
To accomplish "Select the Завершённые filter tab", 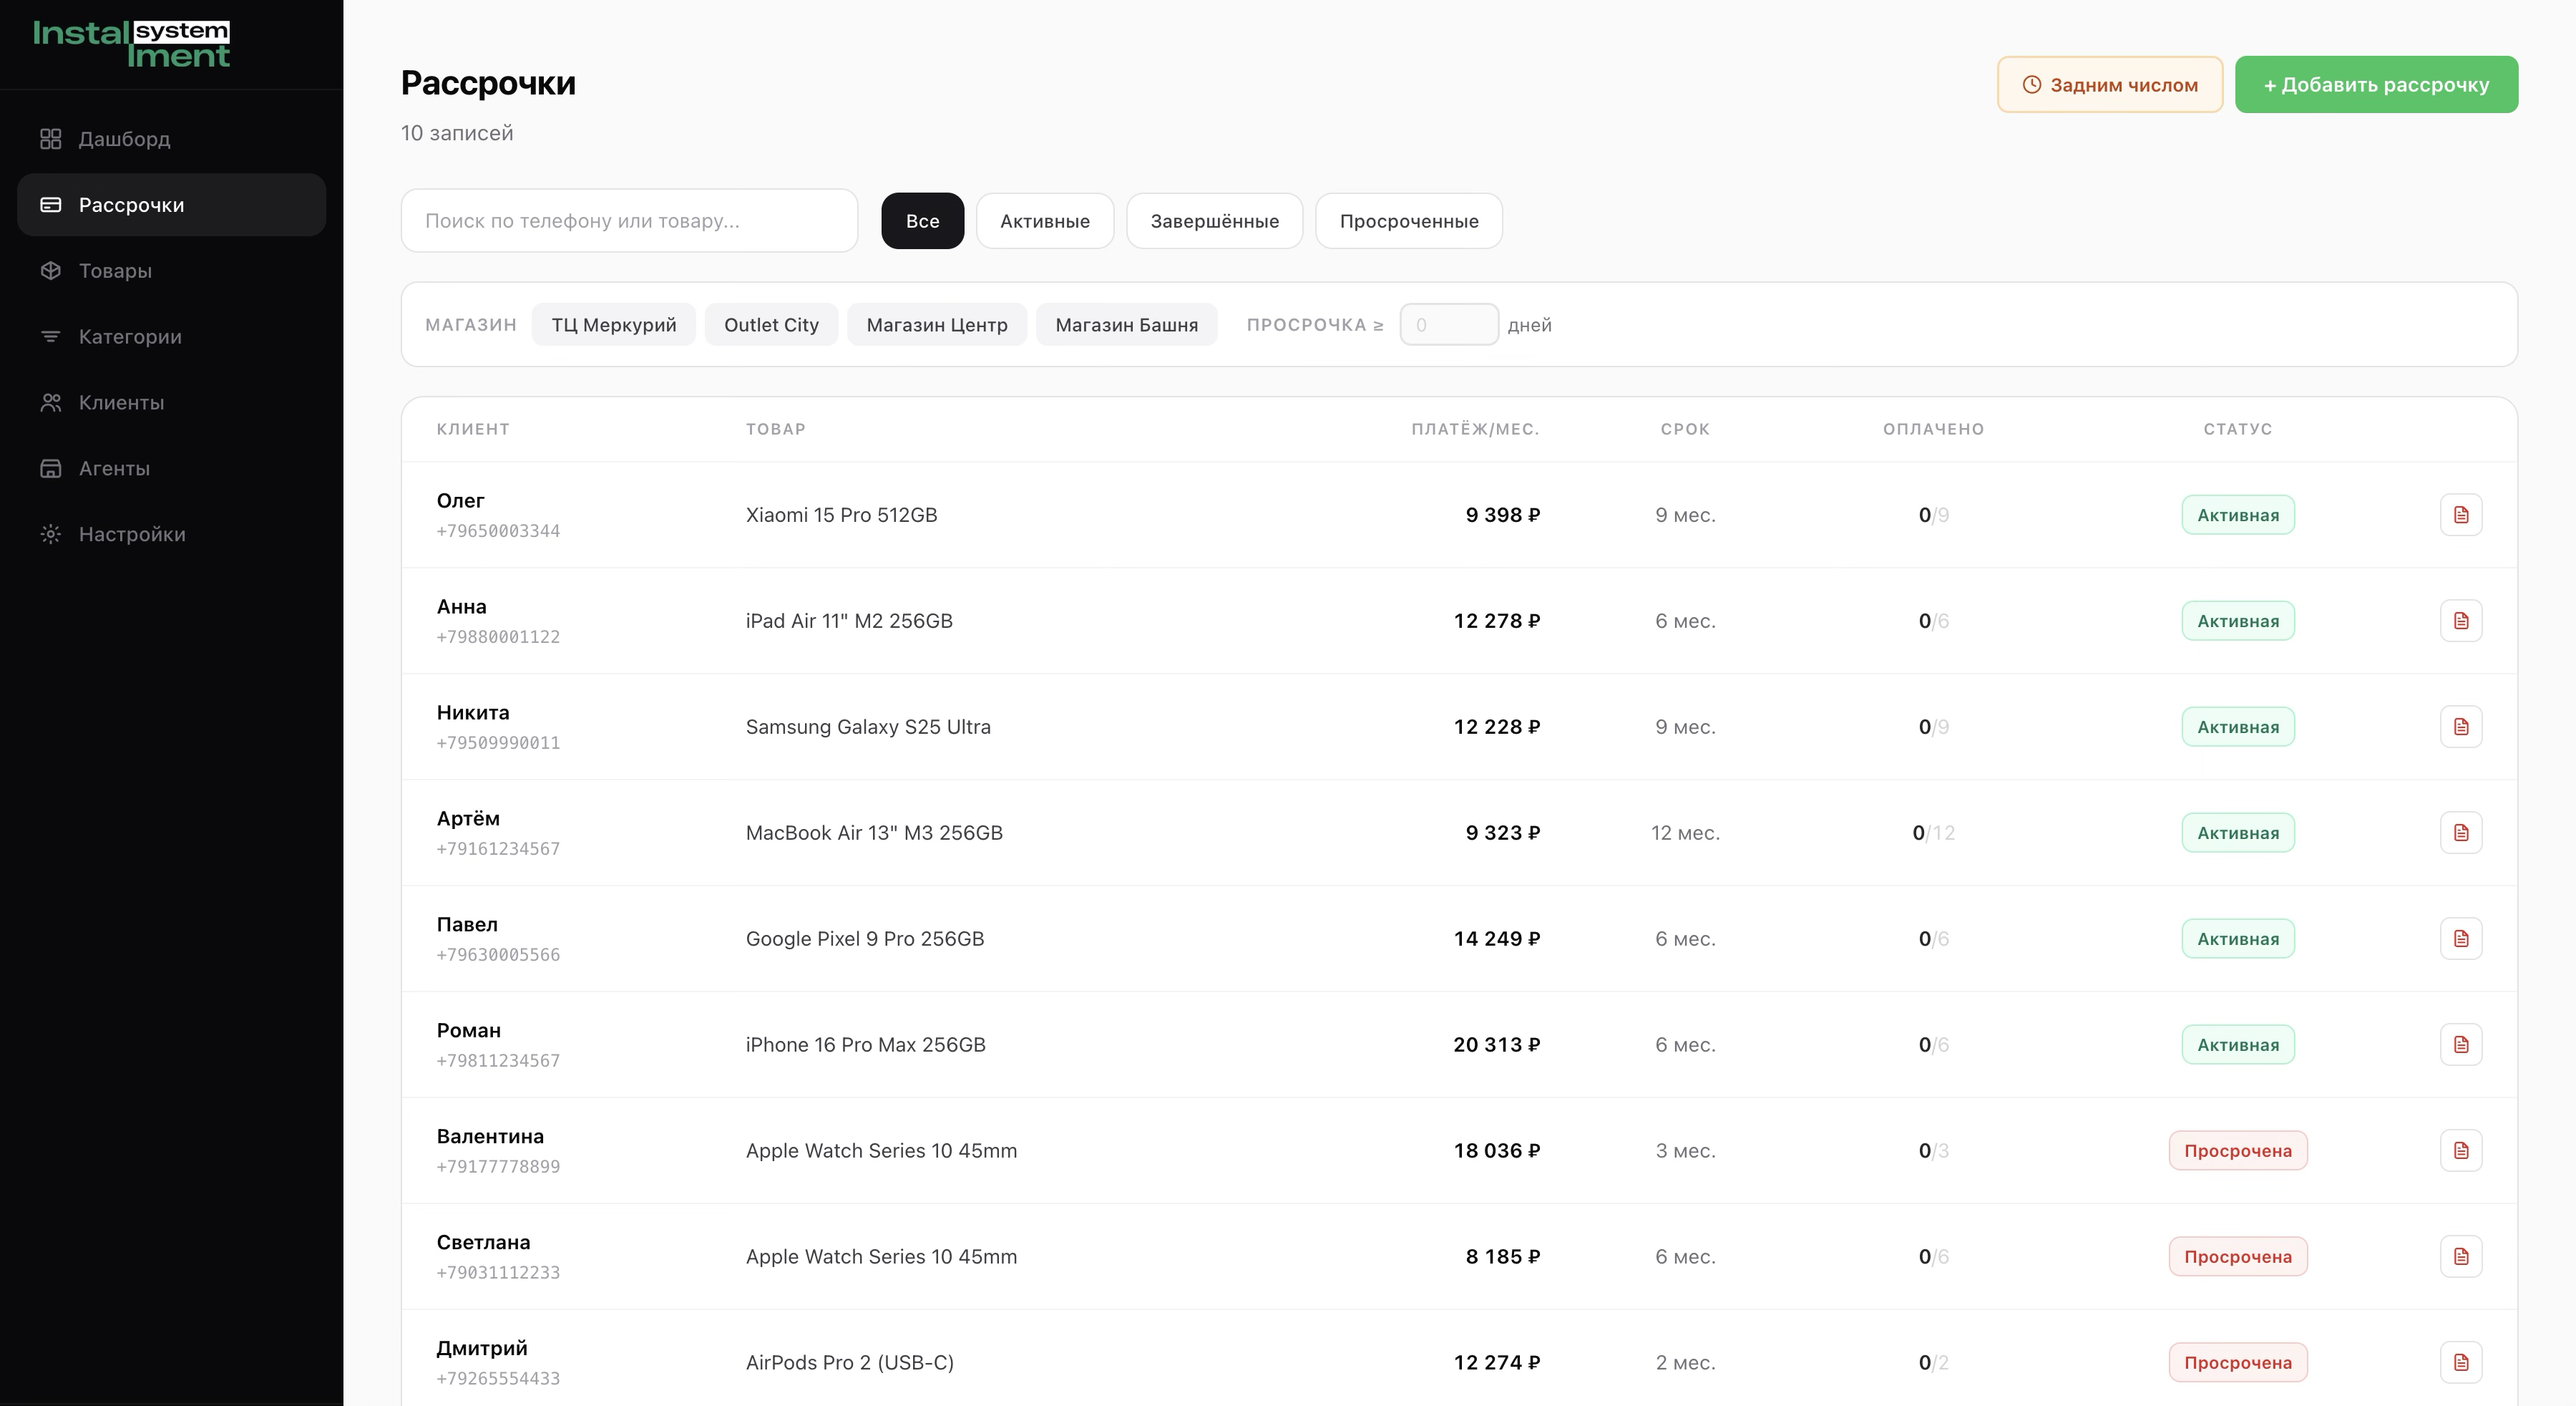I will coord(1214,221).
